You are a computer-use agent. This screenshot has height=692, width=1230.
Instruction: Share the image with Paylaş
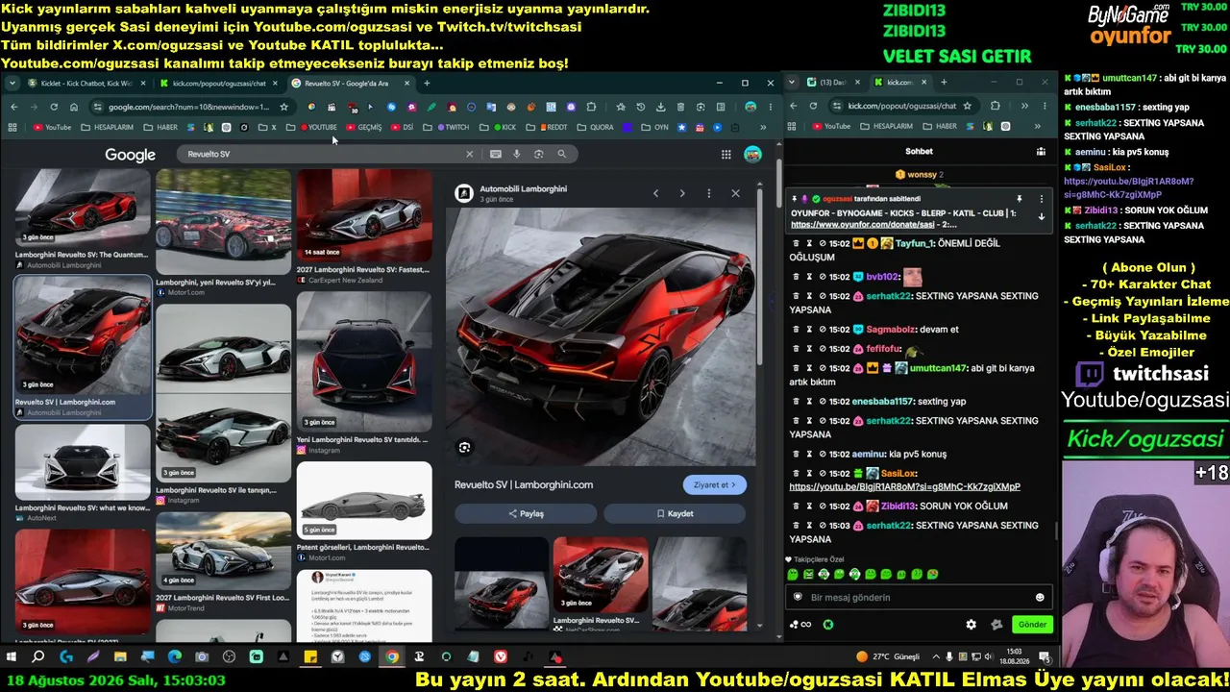(526, 514)
